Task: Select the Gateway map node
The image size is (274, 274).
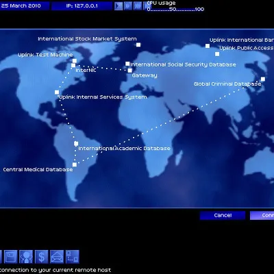Action: click(130, 71)
